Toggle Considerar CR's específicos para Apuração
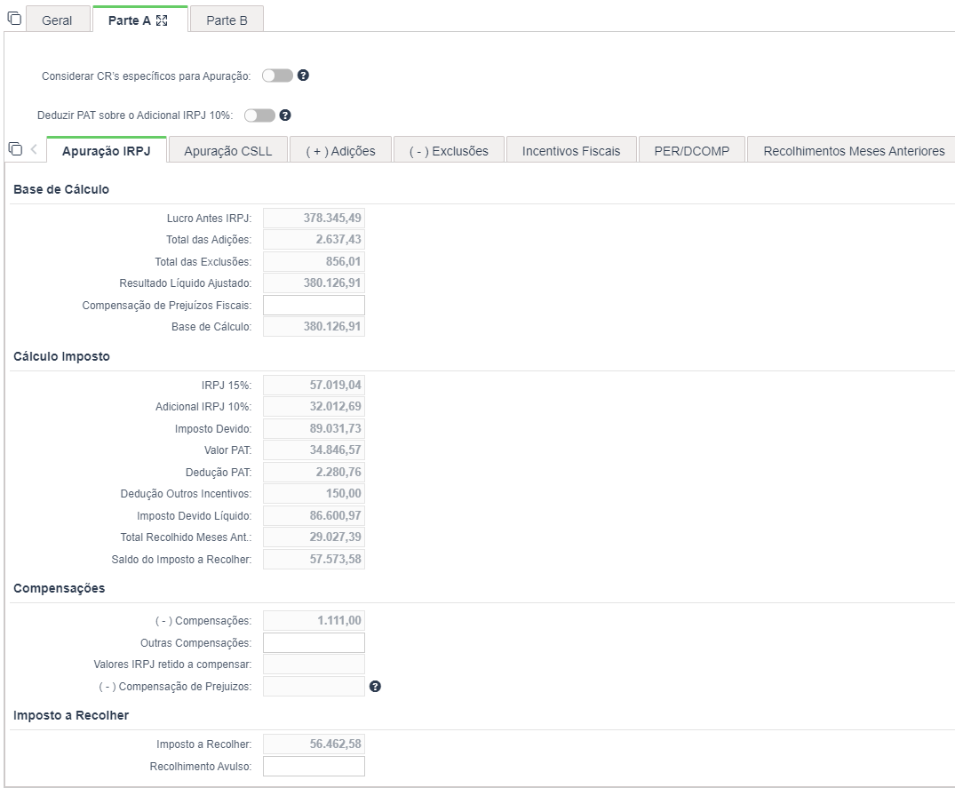 point(278,76)
